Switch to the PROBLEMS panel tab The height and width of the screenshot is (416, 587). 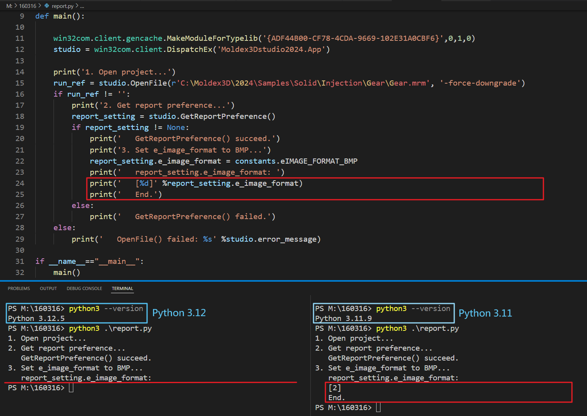coord(19,288)
